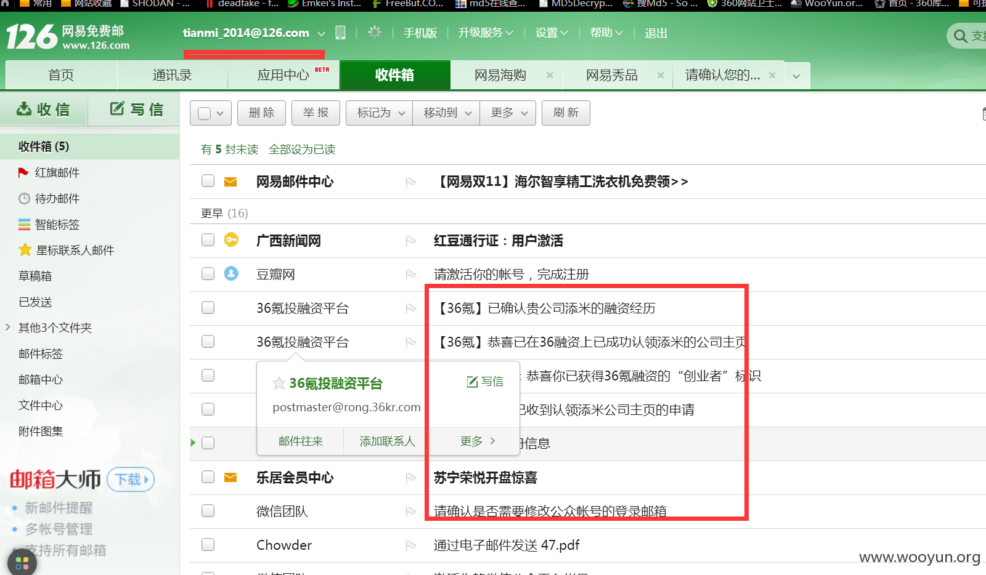Expand 其他3个文件夹 in sidebar
Viewport: 986px width, 575px height.
[8, 327]
